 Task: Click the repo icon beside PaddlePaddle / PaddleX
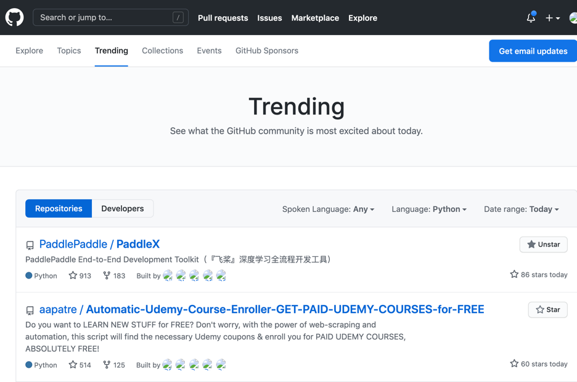[x=30, y=245]
